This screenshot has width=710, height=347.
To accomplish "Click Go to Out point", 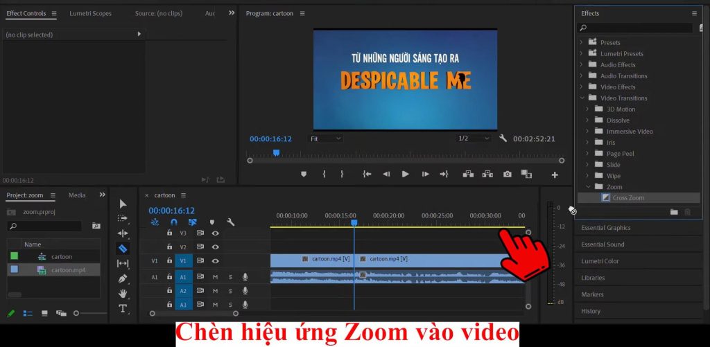I will (444, 174).
